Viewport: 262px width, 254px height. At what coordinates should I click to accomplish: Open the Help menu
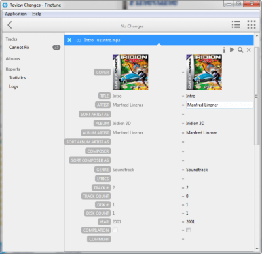click(37, 14)
